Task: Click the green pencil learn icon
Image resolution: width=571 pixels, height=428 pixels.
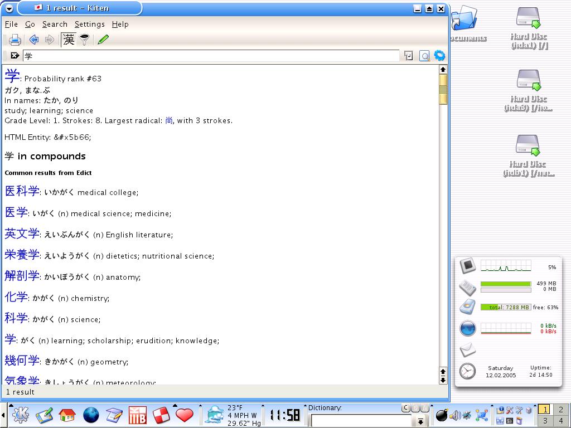Action: (103, 40)
